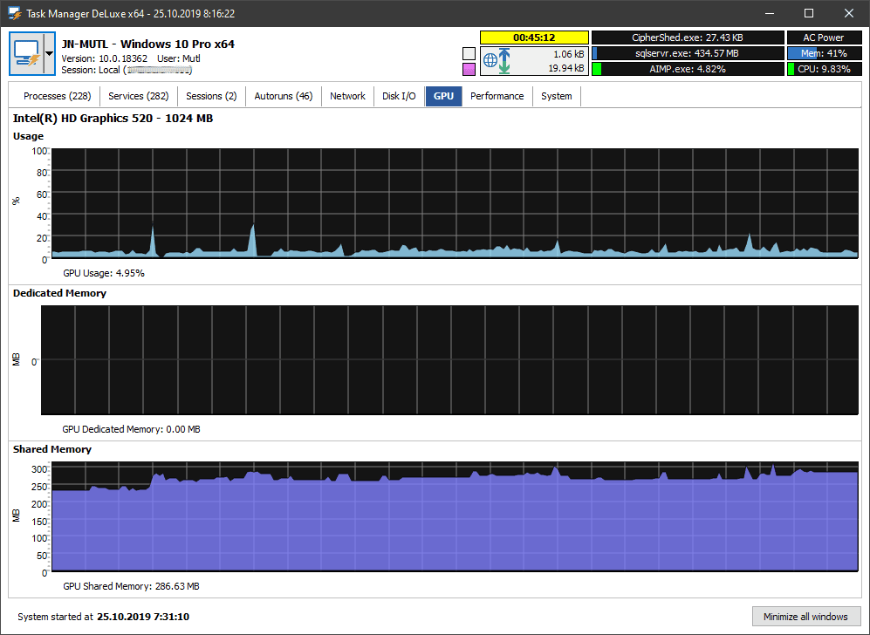This screenshot has width=870, height=635.
Task: Open the Disk I/O tab
Action: 399,96
